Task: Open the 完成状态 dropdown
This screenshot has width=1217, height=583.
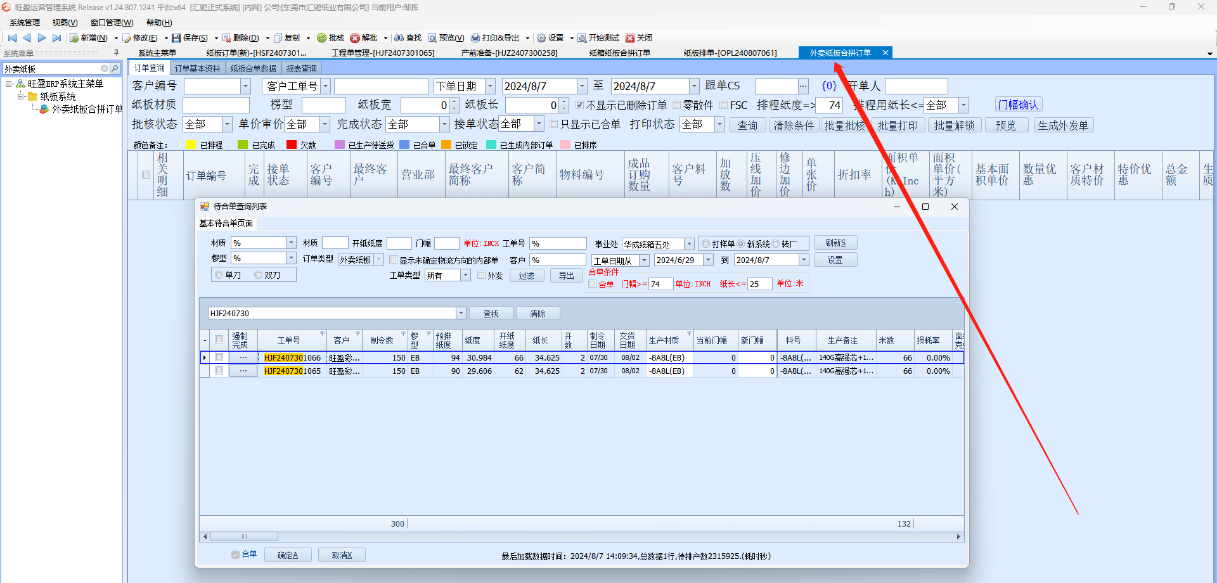Action: coord(444,124)
